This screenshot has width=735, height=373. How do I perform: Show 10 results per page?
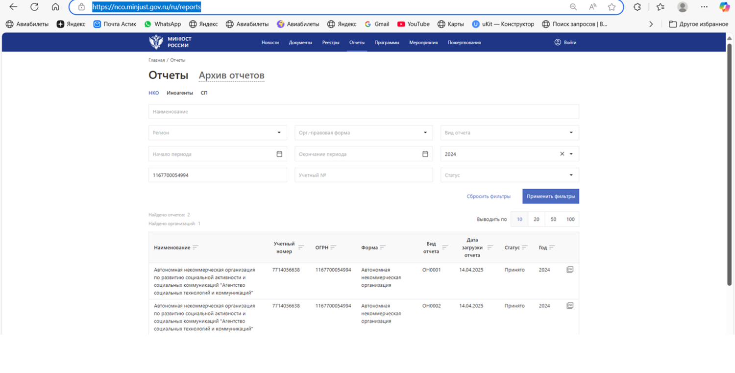(519, 219)
